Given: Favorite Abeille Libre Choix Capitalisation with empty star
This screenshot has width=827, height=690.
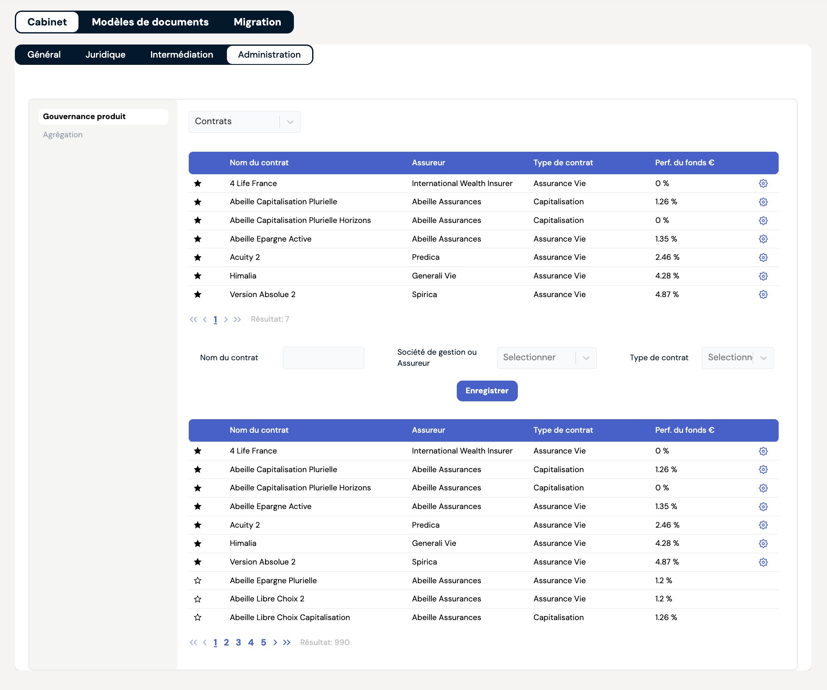Looking at the screenshot, I should [198, 618].
